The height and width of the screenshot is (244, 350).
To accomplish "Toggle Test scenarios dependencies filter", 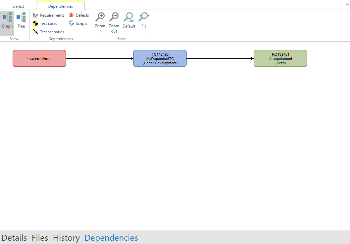I will [49, 32].
